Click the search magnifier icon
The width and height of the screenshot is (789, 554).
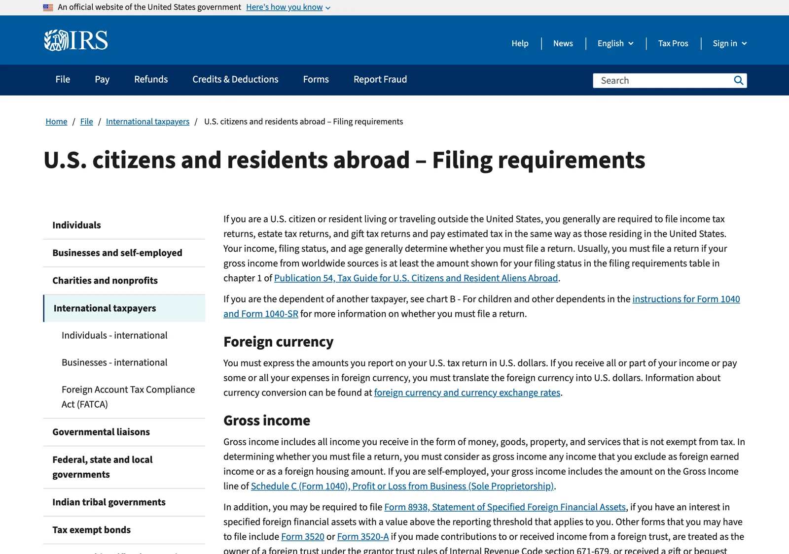(738, 80)
